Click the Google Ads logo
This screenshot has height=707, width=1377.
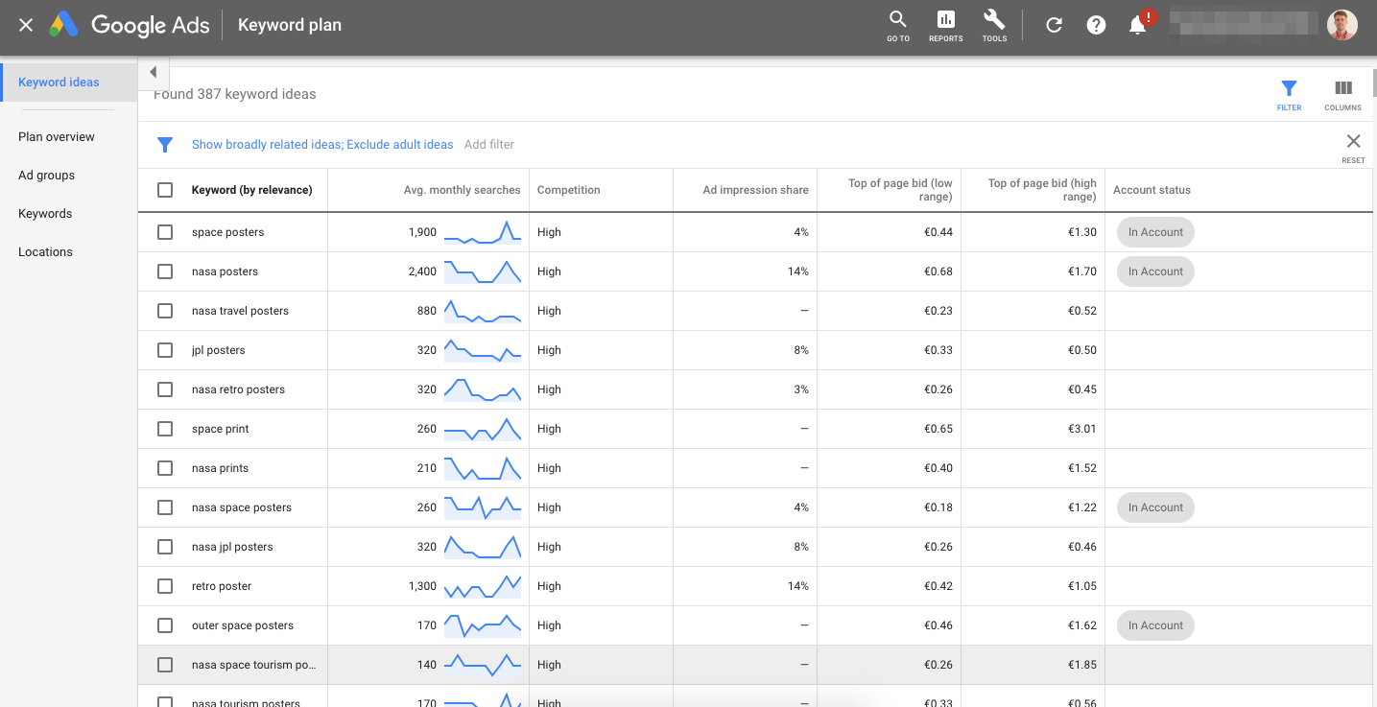(130, 25)
